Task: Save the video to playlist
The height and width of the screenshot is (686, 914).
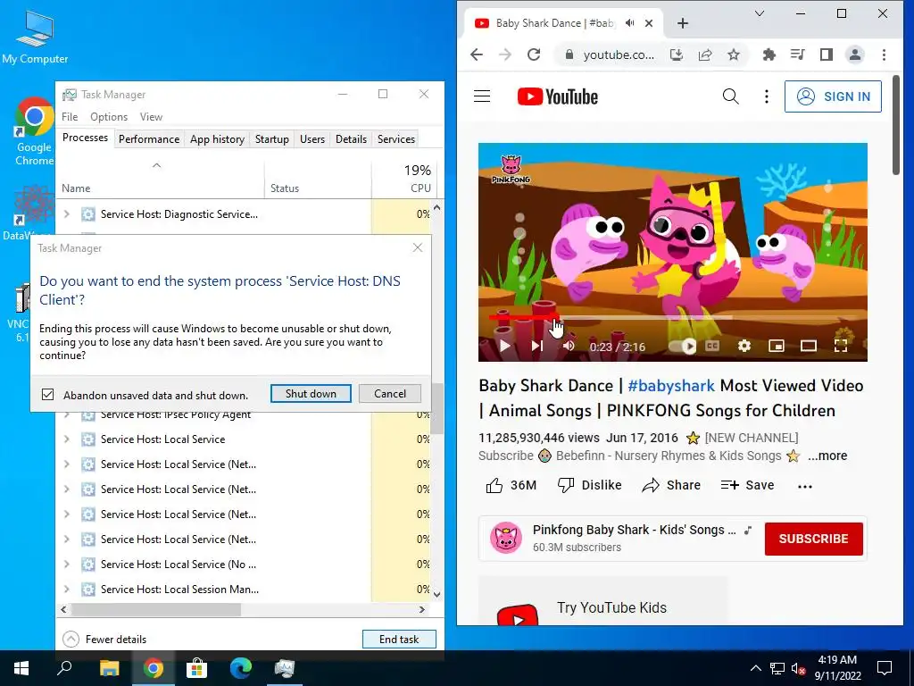Action: pyautogui.click(x=747, y=485)
